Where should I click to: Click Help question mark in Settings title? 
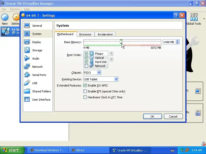point(176,15)
